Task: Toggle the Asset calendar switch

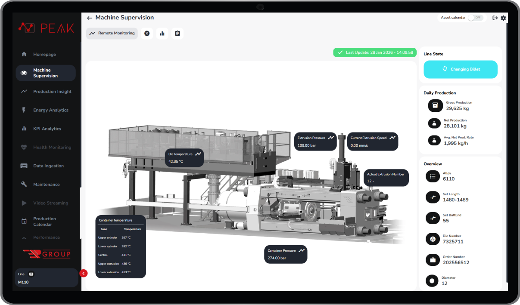Action: tap(476, 18)
